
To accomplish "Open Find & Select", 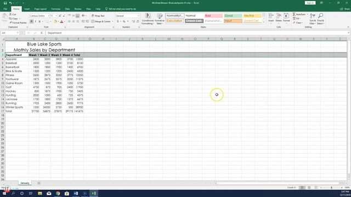I will [x=320, y=19].
